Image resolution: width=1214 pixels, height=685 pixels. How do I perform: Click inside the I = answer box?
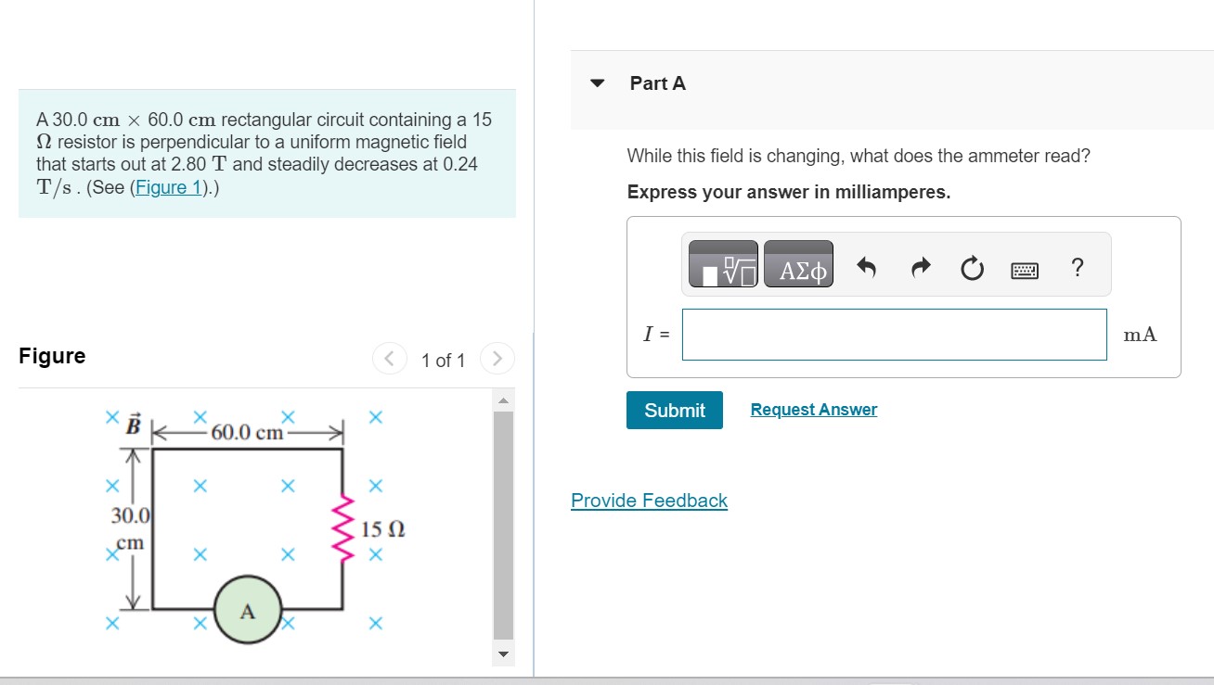[x=894, y=335]
